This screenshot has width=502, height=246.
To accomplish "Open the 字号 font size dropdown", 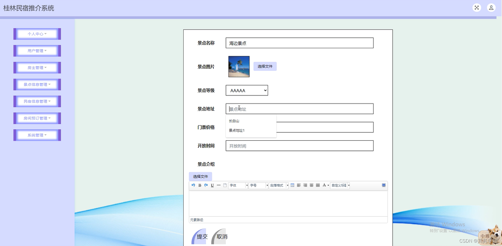I will coord(258,185).
